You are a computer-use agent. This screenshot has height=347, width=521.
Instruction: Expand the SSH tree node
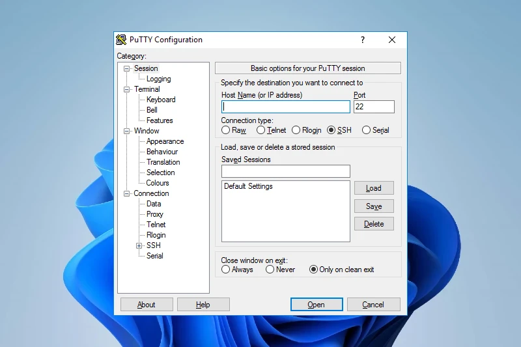coord(139,245)
